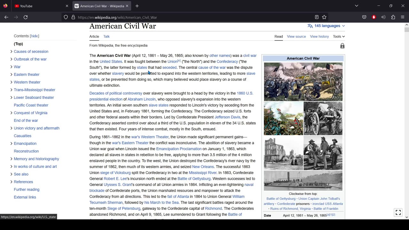This screenshot has width=409, height=230.
Task: Open Firefox hamburger application menu
Action: 403,17
